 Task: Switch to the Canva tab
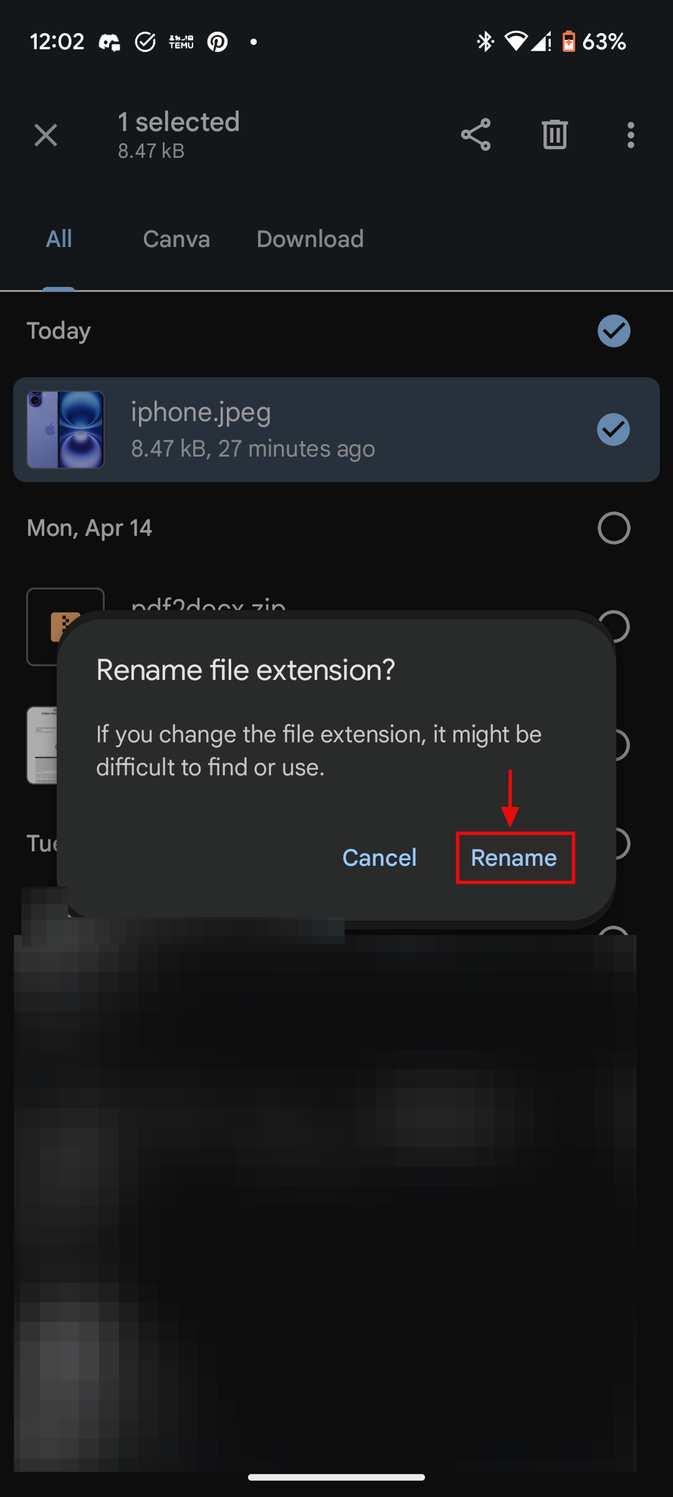click(176, 239)
